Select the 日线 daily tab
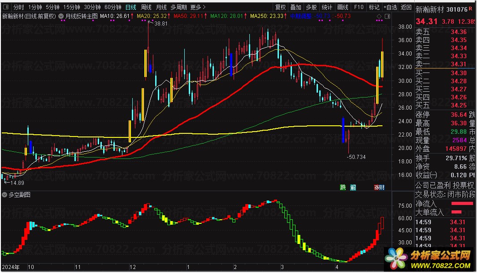Viewport: 478px width, 273px height. point(131,7)
